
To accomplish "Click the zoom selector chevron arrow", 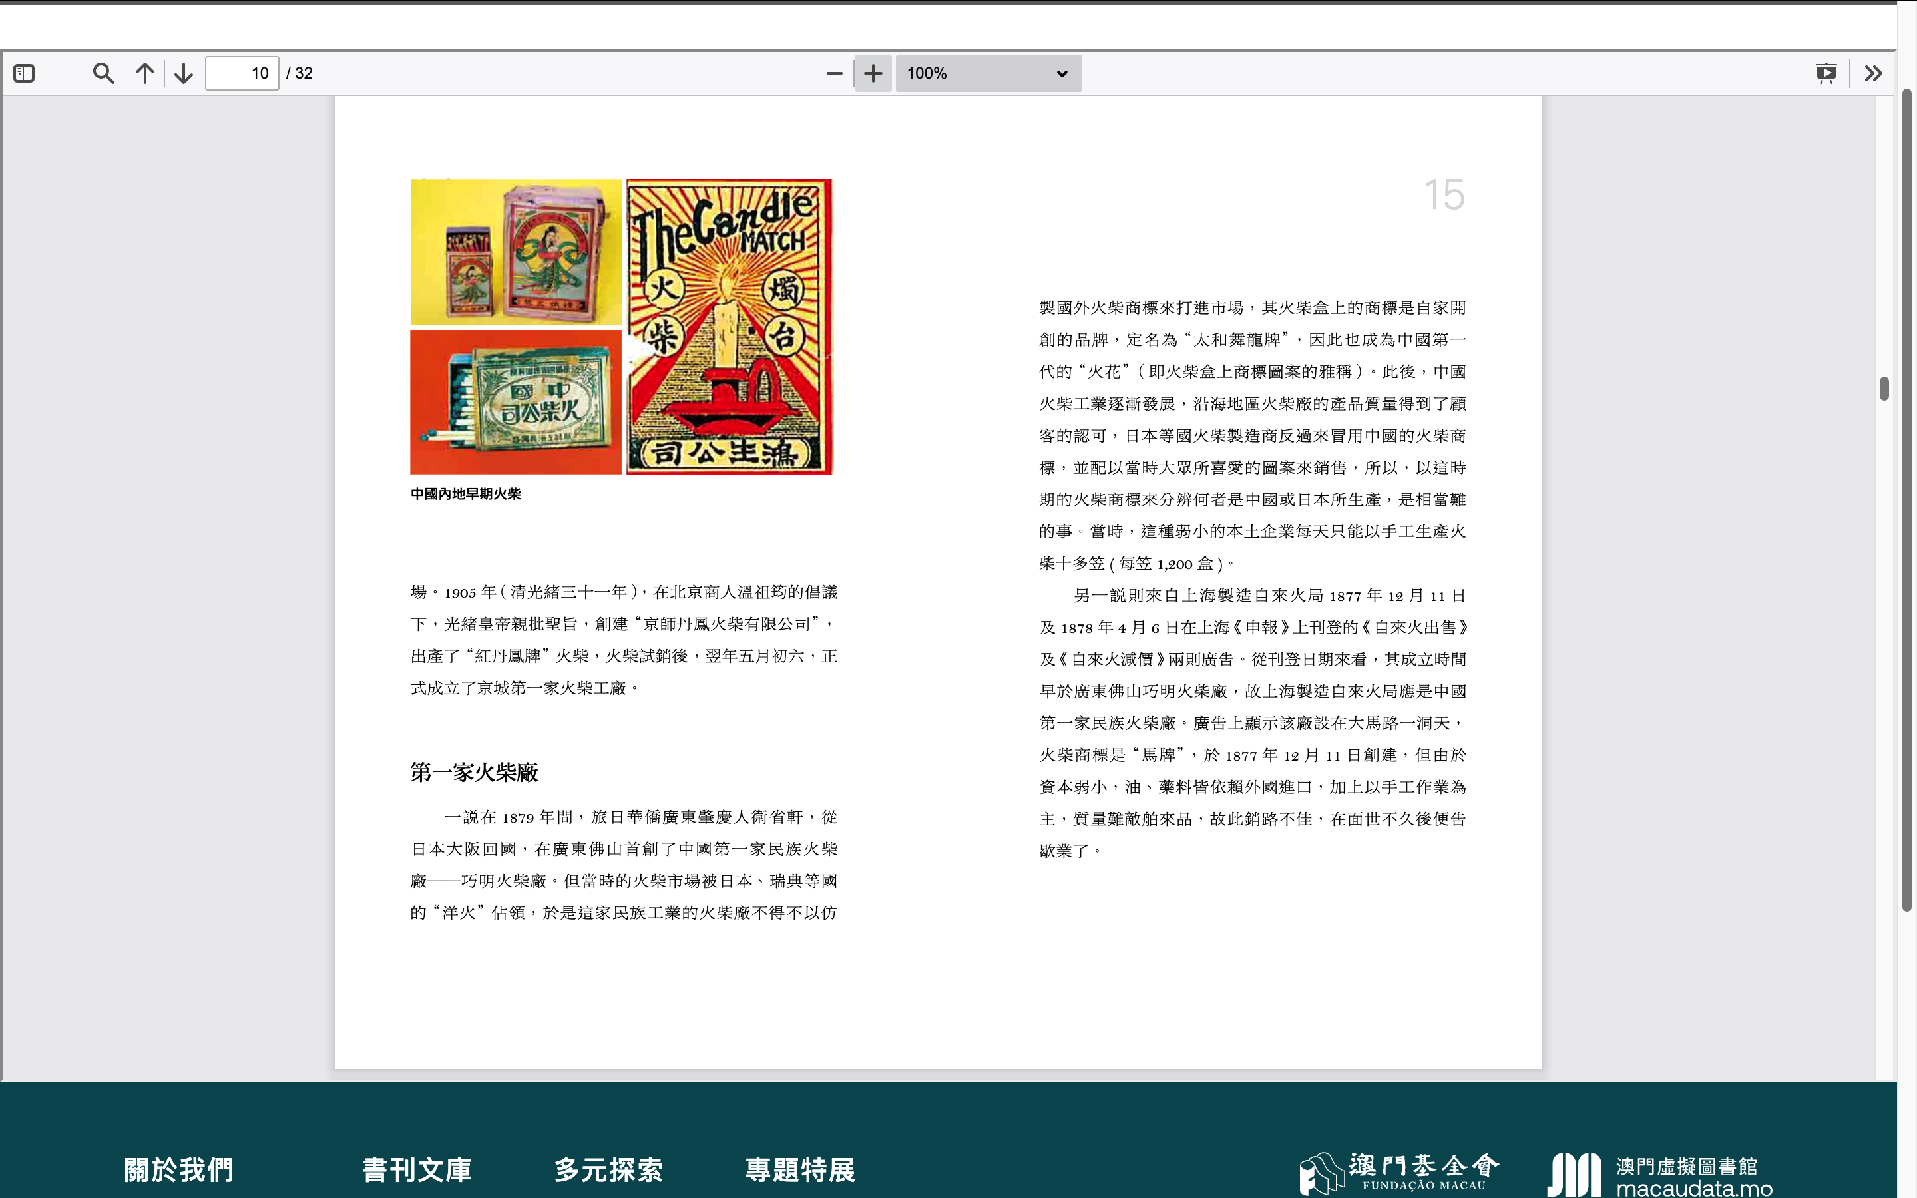I will 1061,73.
